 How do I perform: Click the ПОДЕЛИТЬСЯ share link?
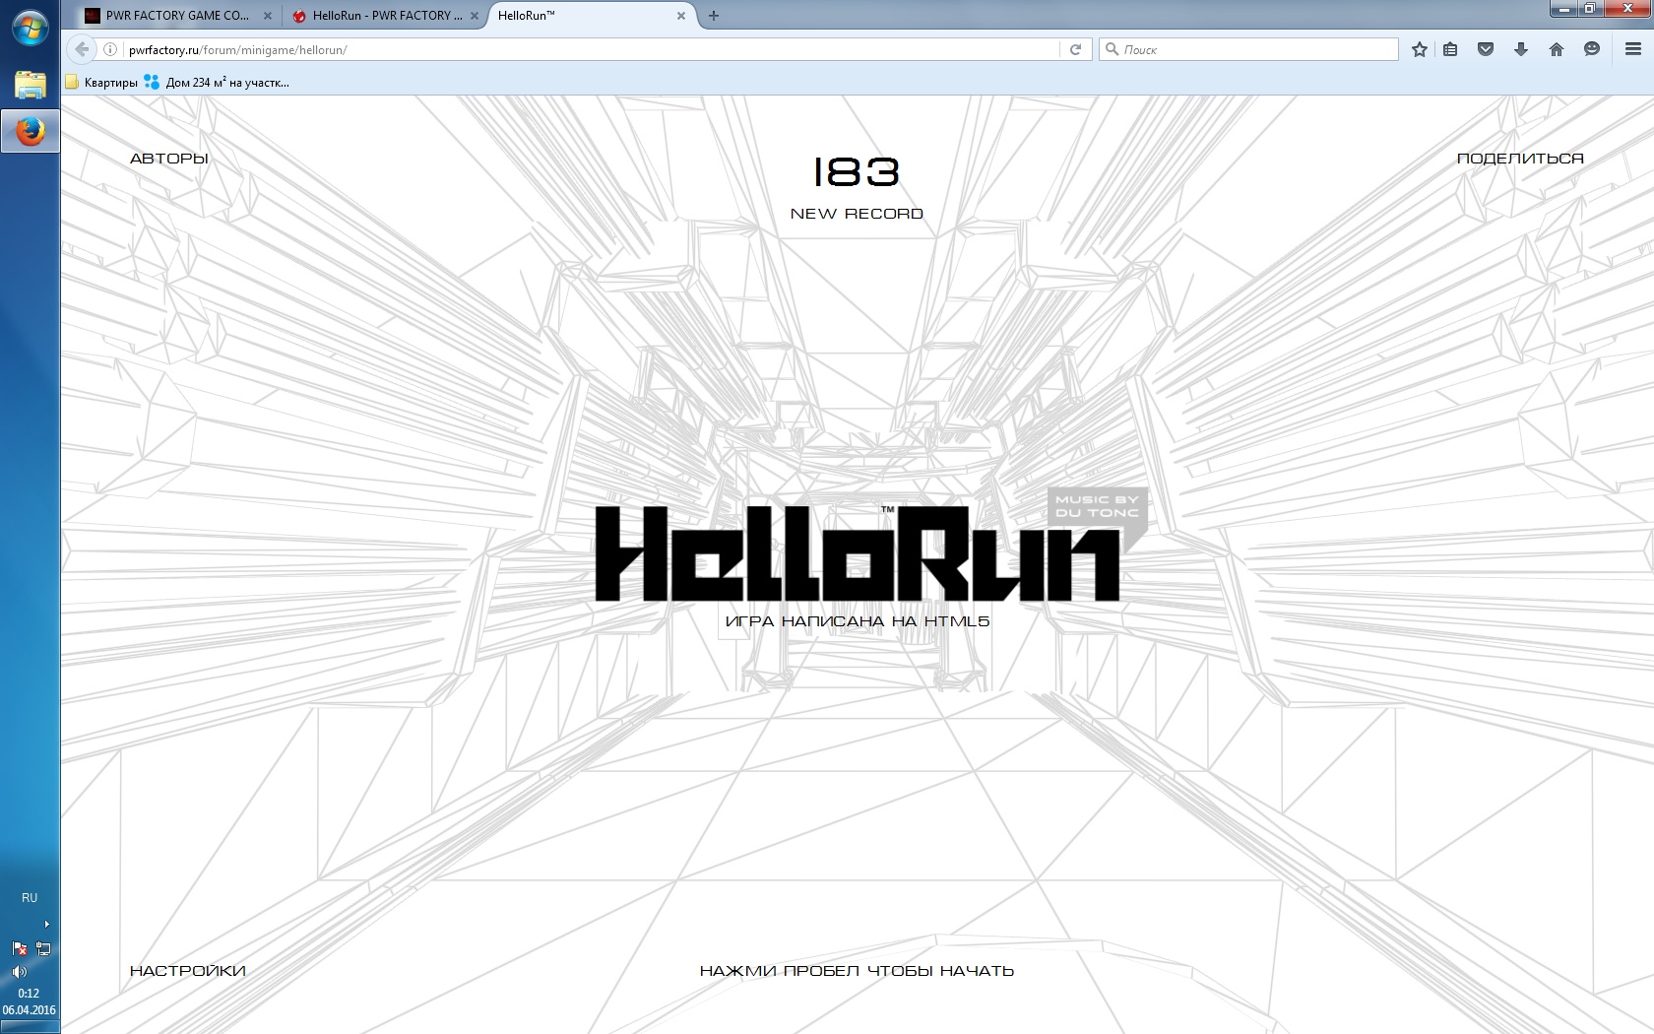pos(1520,159)
